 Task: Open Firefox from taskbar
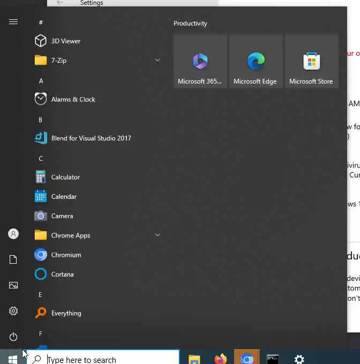pyautogui.click(x=220, y=359)
